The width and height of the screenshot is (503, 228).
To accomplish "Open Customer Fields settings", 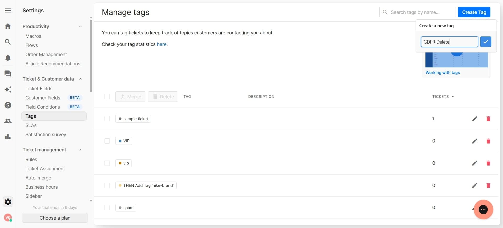I will coord(43,98).
